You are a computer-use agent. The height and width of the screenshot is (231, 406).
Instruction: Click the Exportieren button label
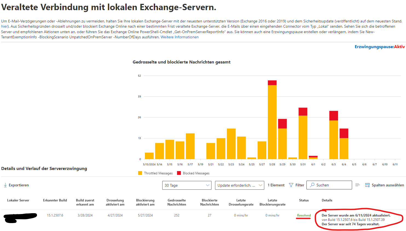pyautogui.click(x=19, y=185)
